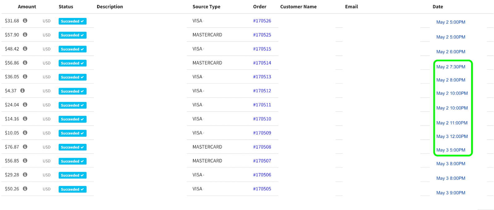Open info icon for $48.42 payment
This screenshot has height=210, width=494.
click(25, 49)
